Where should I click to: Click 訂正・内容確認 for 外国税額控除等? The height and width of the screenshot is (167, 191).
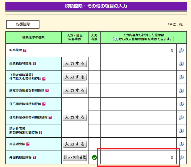coord(75,158)
